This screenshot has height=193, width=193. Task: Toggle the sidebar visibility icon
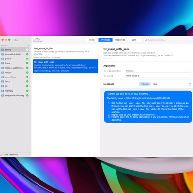[x=16, y=40]
